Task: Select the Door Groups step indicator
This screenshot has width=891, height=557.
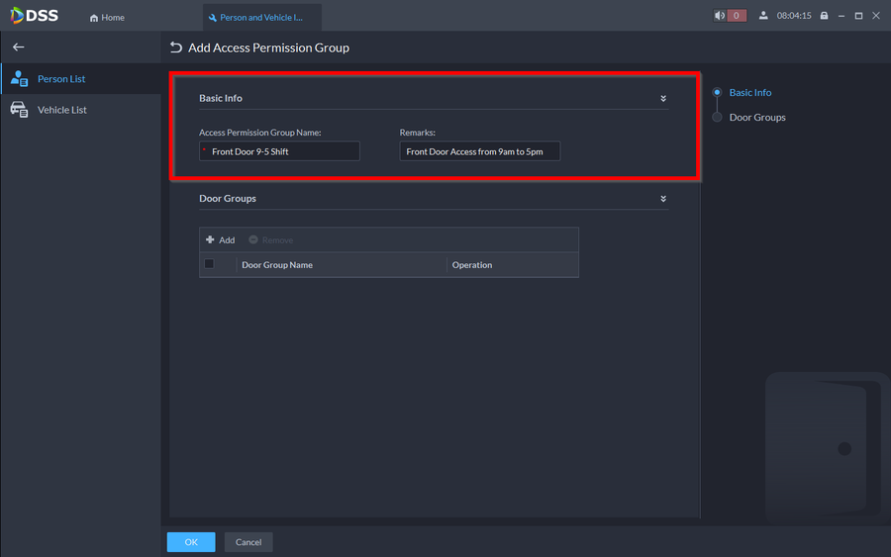Action: [717, 118]
